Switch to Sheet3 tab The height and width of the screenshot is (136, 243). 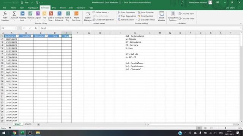pos(28,124)
